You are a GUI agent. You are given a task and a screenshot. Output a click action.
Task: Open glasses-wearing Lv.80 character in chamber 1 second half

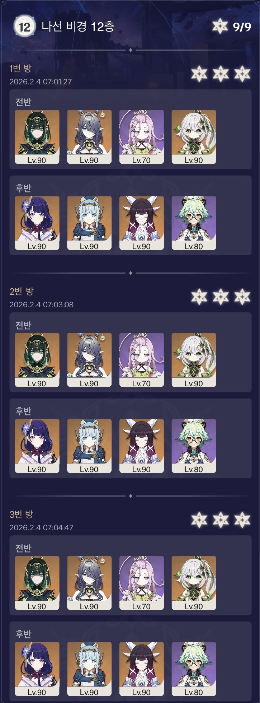(x=194, y=223)
